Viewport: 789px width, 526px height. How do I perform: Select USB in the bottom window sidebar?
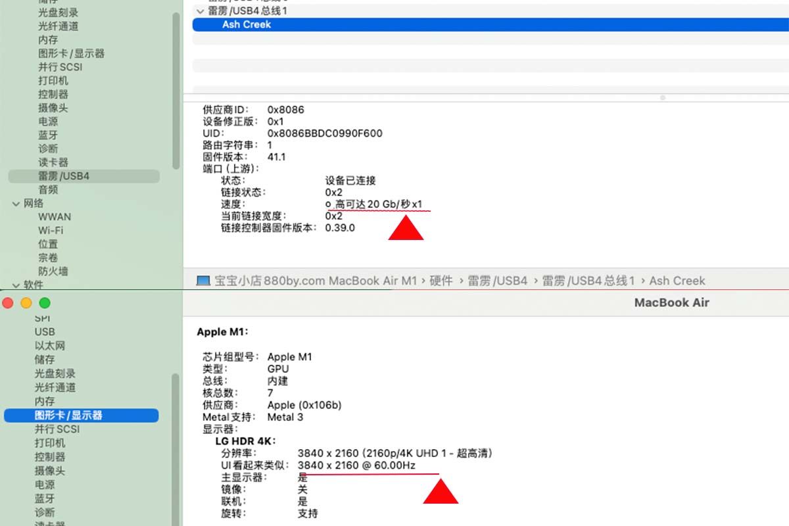[45, 332]
